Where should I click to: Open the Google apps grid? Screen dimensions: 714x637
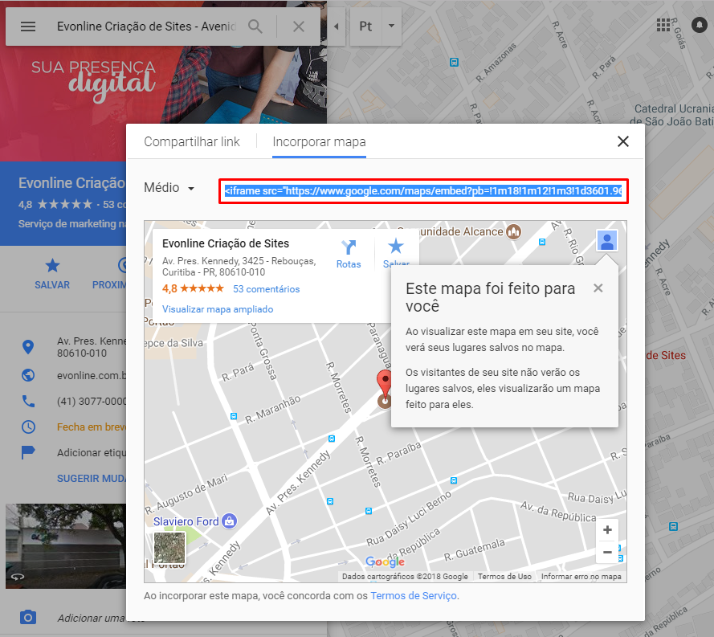(663, 25)
